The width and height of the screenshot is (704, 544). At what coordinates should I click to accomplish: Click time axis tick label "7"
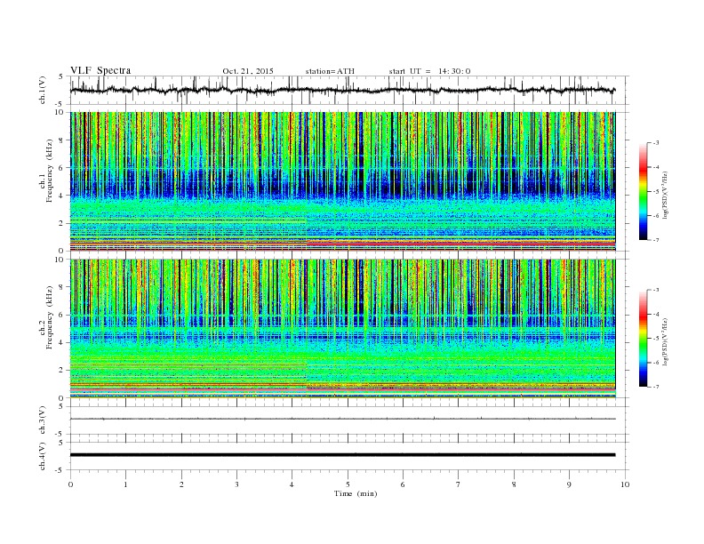[459, 484]
